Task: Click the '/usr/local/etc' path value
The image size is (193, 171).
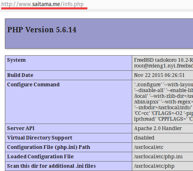Action: tap(149, 147)
